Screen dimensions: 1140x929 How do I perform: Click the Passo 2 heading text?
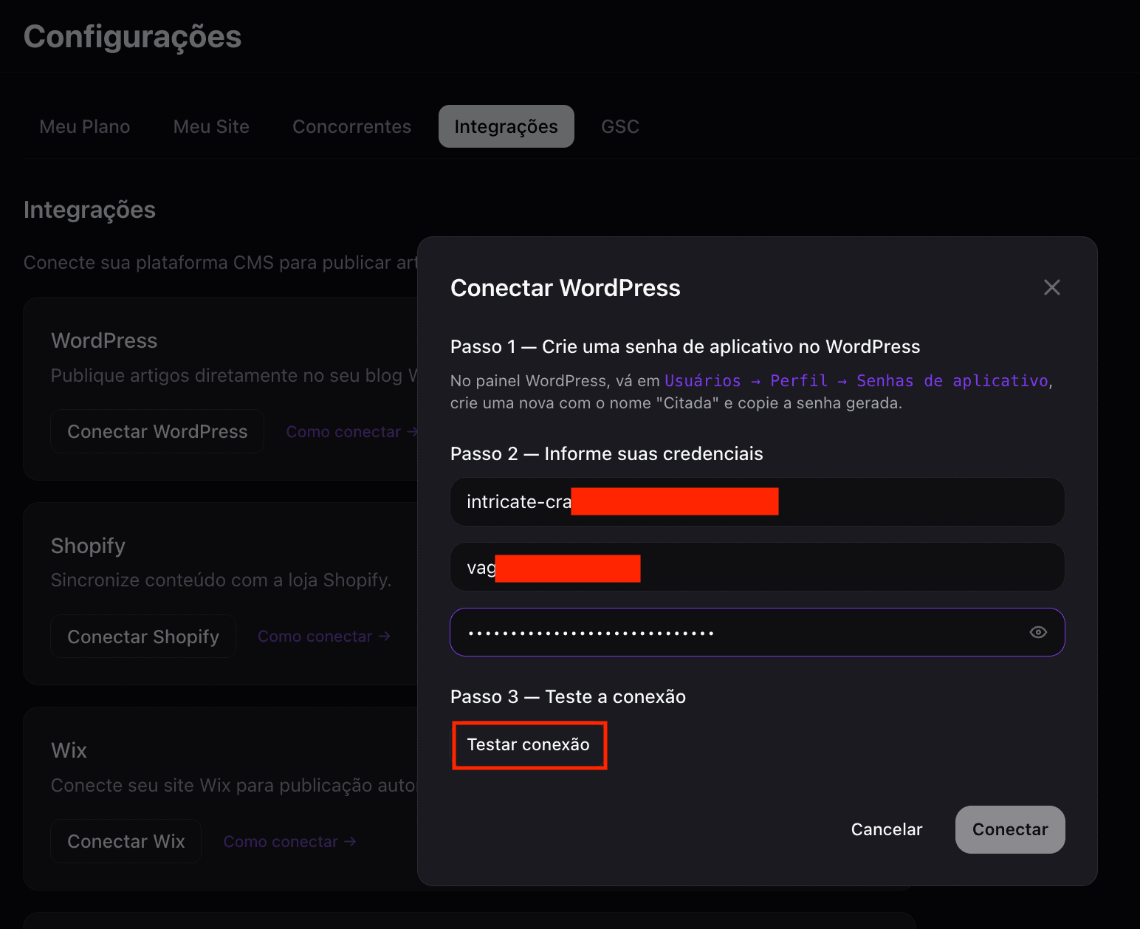(x=607, y=454)
